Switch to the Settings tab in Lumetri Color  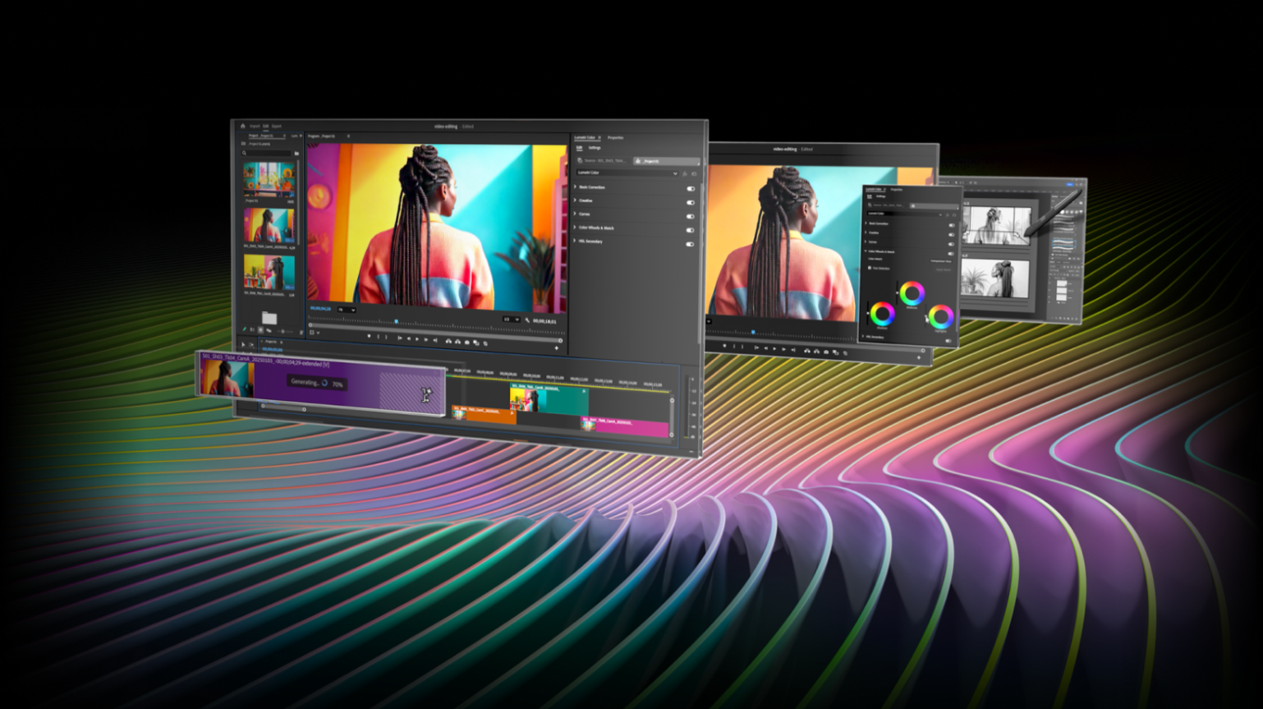[595, 147]
